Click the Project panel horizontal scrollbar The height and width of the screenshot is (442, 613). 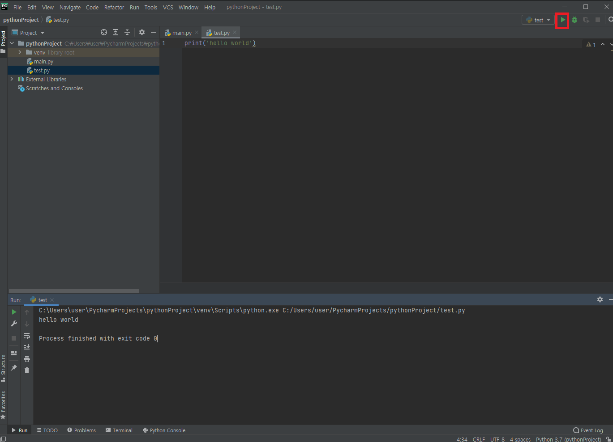(74, 291)
